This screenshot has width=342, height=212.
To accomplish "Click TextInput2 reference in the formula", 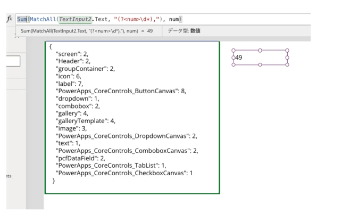I will click(x=75, y=19).
